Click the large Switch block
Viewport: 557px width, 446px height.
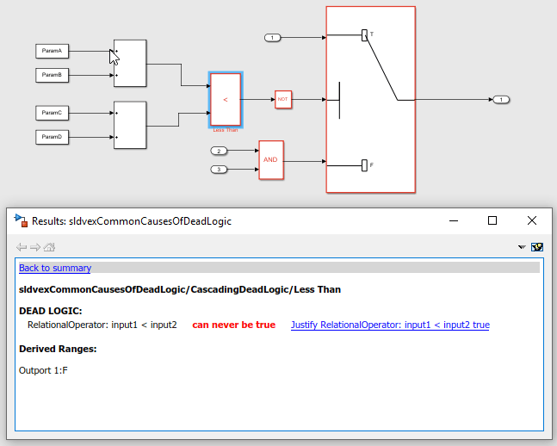pyautogui.click(x=370, y=100)
